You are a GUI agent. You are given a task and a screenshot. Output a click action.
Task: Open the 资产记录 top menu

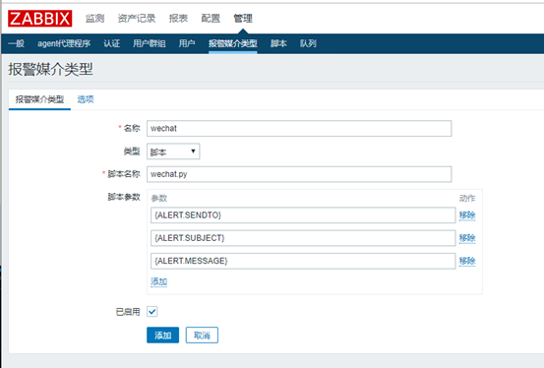pos(137,19)
